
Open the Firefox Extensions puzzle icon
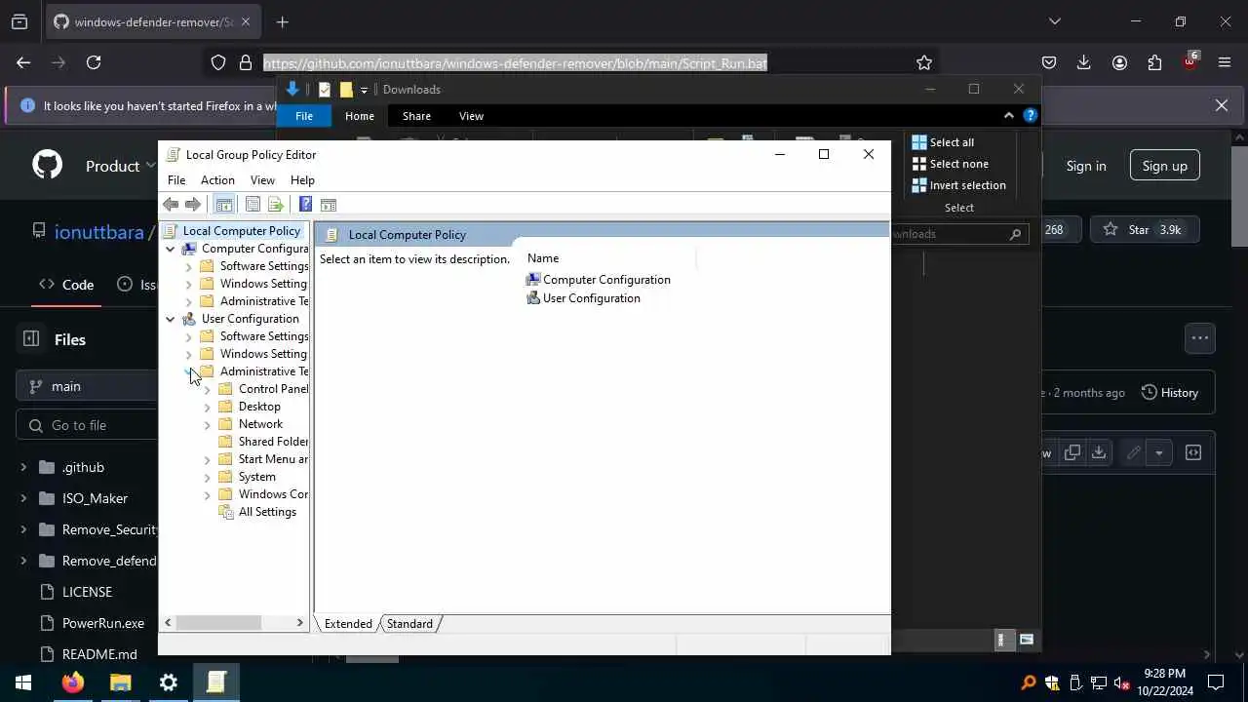pyautogui.click(x=1155, y=62)
